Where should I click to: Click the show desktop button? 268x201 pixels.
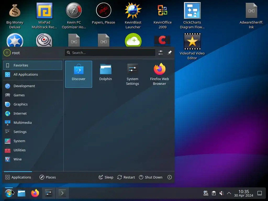pyautogui.click(x=260, y=193)
